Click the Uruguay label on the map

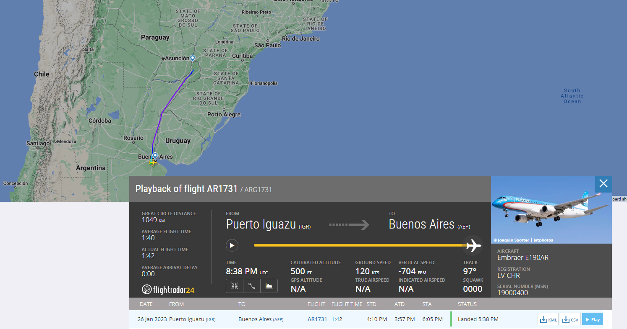(178, 141)
